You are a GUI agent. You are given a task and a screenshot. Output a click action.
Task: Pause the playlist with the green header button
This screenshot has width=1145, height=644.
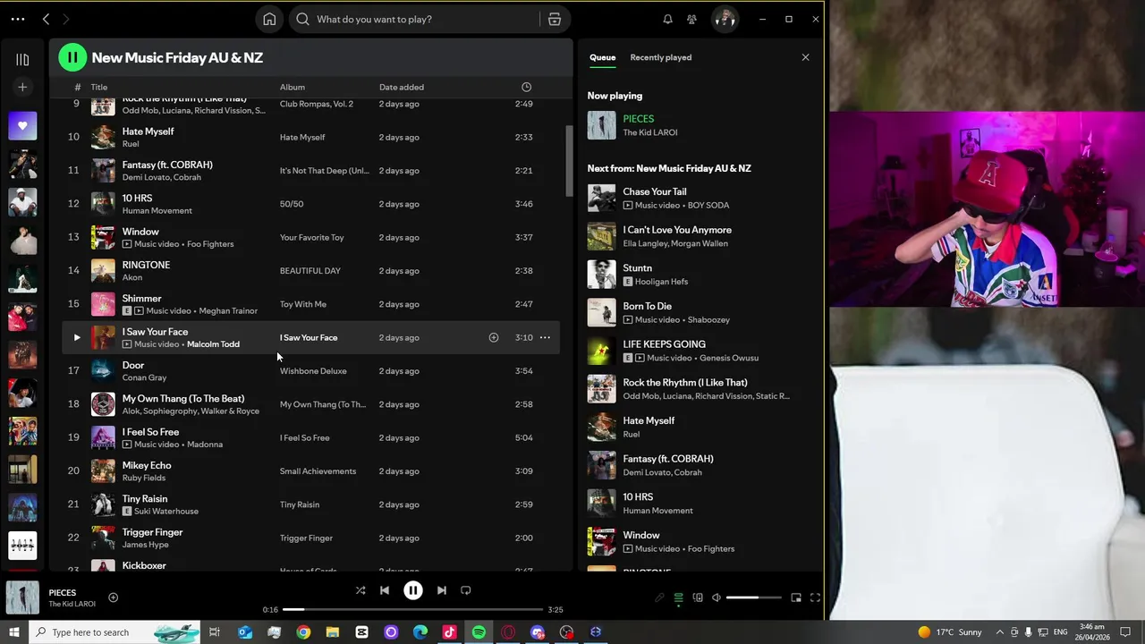tap(72, 57)
